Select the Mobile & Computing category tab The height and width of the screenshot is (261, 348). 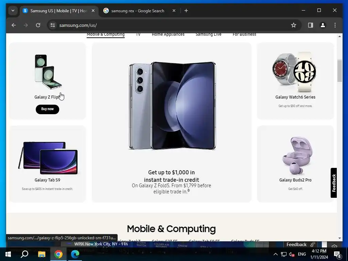106,35
